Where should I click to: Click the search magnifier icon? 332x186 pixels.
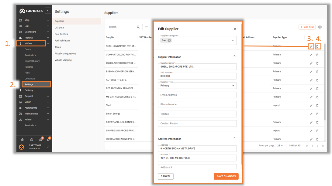click(x=138, y=27)
